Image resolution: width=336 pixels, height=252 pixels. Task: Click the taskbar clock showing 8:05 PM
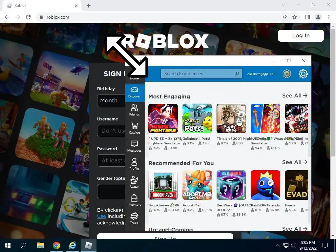tap(308, 245)
